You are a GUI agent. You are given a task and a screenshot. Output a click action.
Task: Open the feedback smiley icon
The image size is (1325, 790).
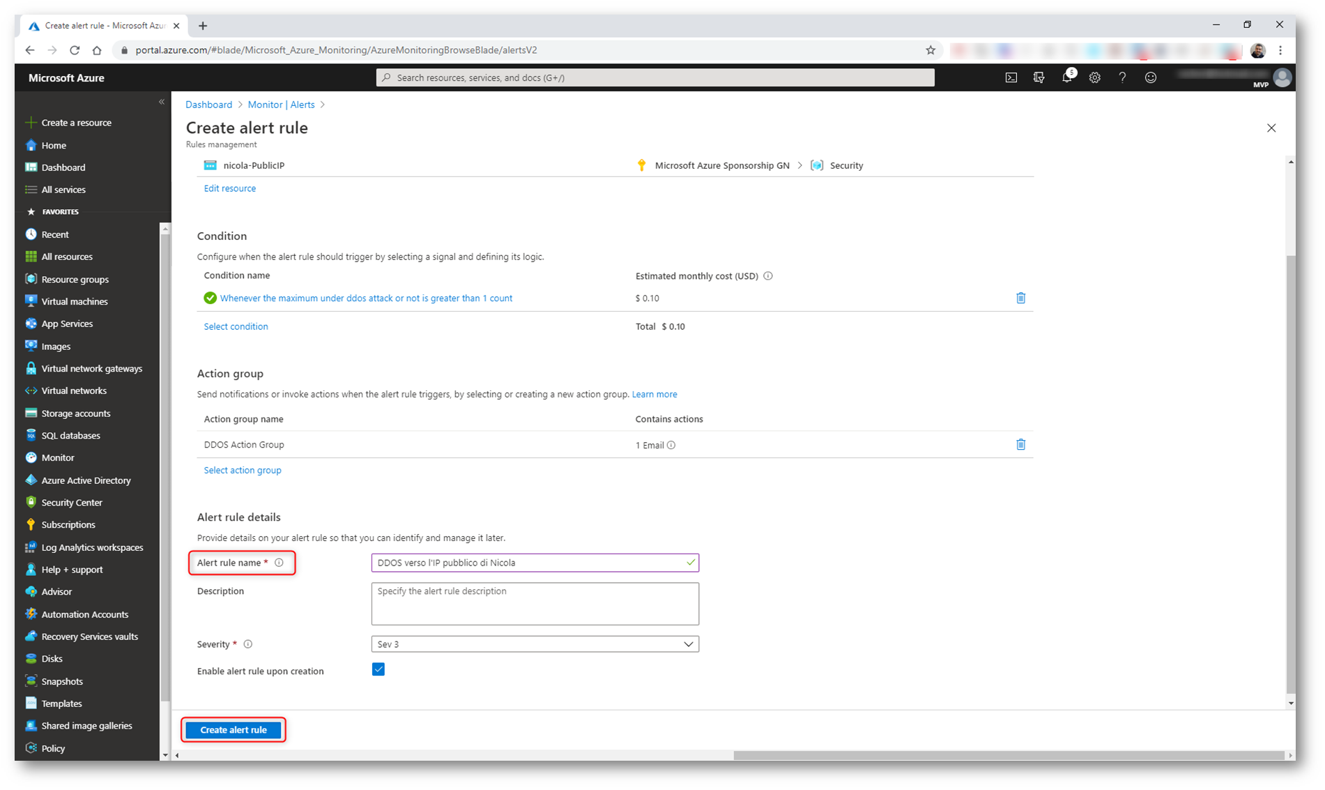pyautogui.click(x=1151, y=77)
